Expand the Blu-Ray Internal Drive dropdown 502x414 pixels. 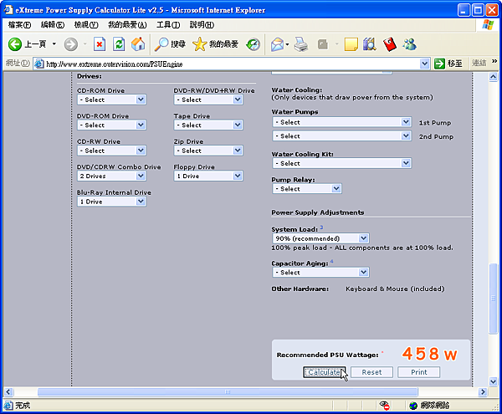[111, 202]
